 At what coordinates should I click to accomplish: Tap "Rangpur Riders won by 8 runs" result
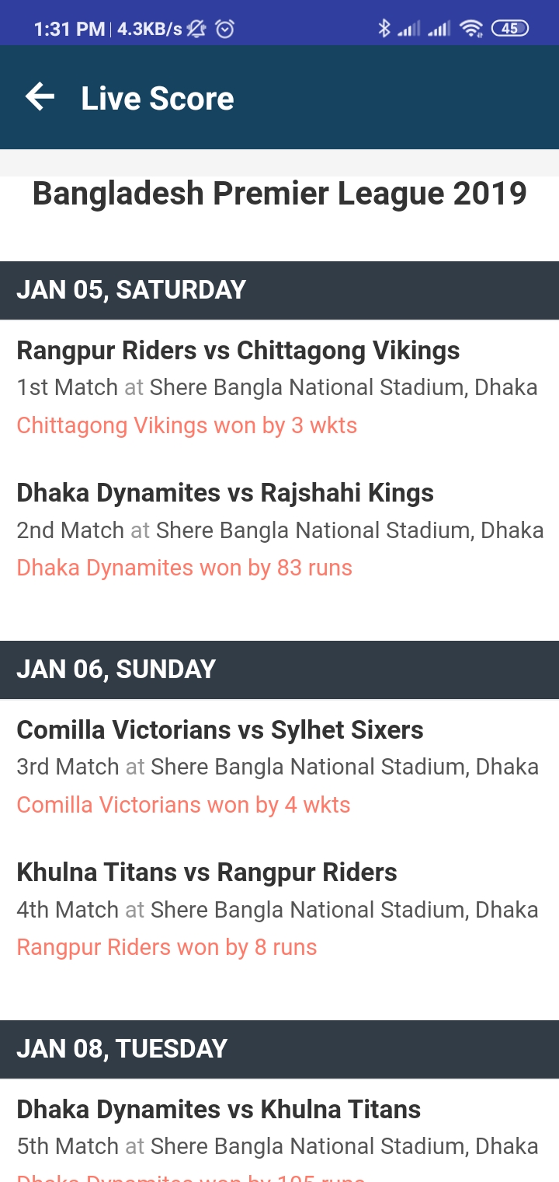point(167,947)
